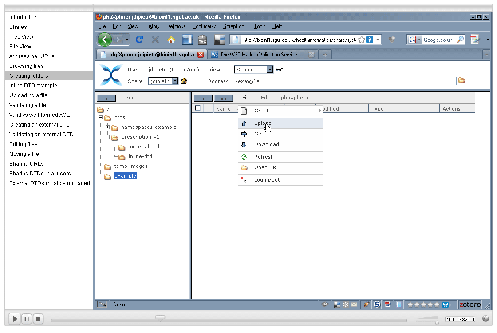Sort by the Type column header
This screenshot has width=497, height=333.
point(404,108)
